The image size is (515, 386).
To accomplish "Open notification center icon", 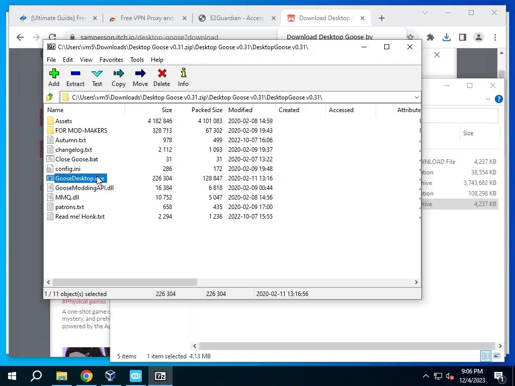I will point(499,377).
